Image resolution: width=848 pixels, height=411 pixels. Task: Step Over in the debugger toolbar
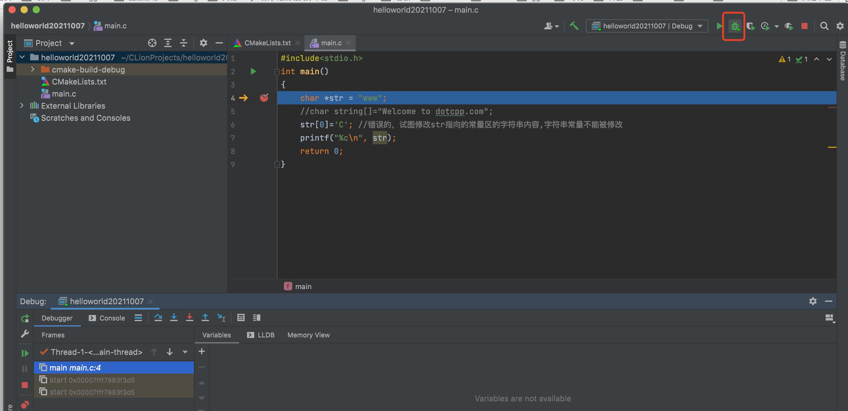[158, 317]
